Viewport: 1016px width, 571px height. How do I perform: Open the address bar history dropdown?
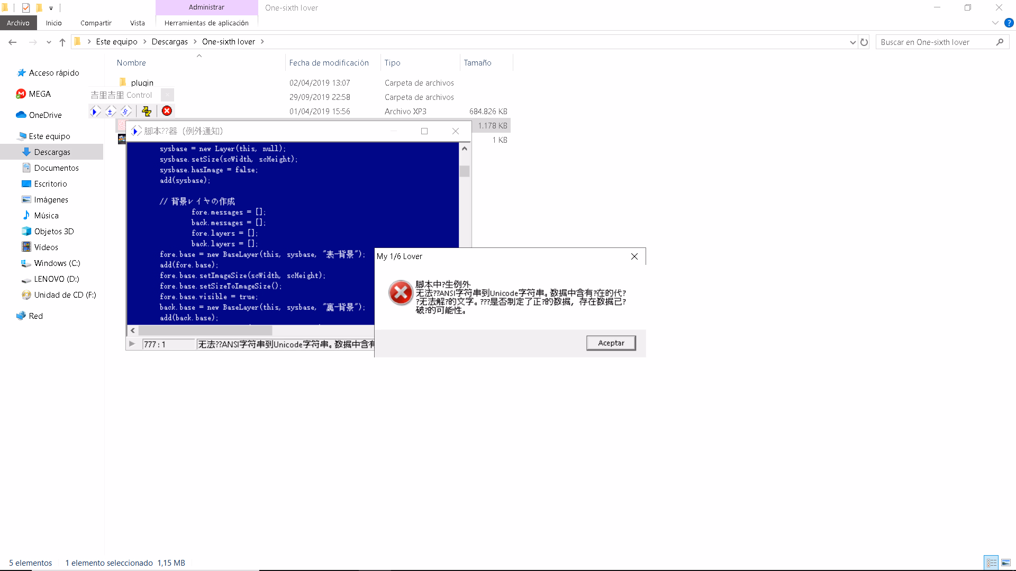coord(852,42)
